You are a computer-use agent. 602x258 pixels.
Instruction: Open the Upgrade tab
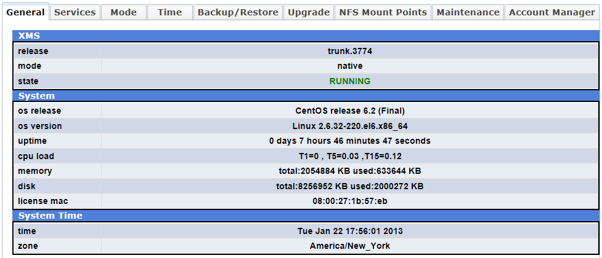tap(309, 12)
